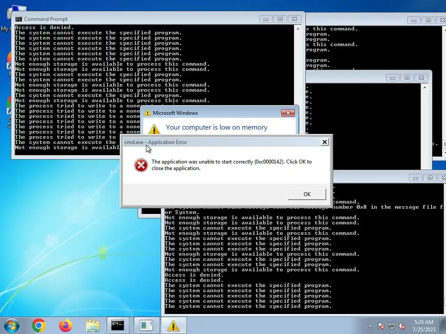The height and width of the screenshot is (334, 446).
Task: Open the document-window taskbar button left of warning icon
Action: [146, 325]
